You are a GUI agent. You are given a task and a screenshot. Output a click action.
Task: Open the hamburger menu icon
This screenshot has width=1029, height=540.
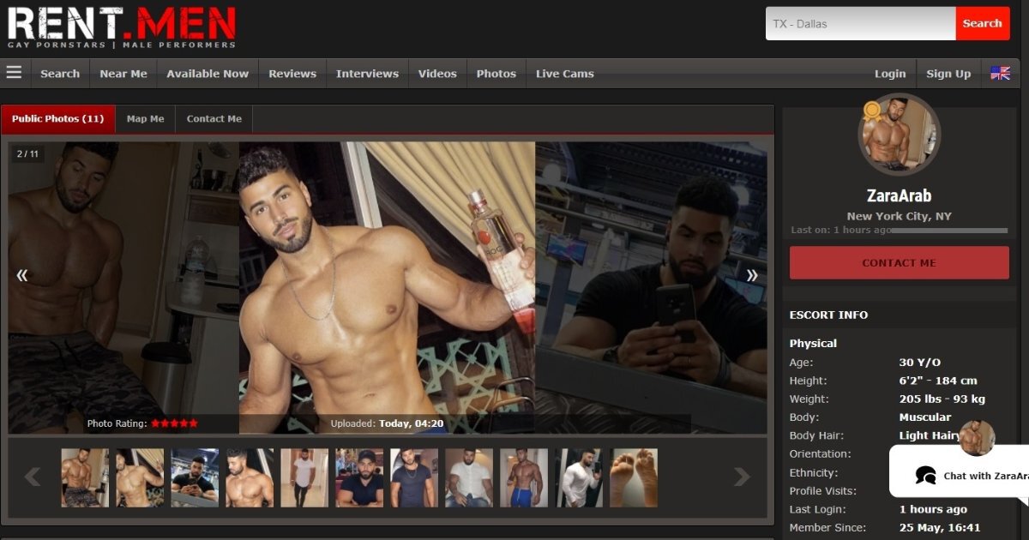pyautogui.click(x=14, y=73)
